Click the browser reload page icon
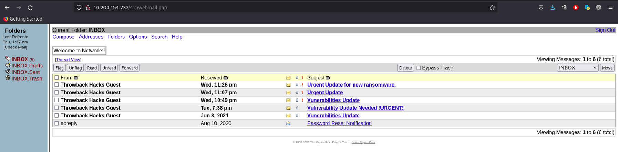 pyautogui.click(x=30, y=8)
